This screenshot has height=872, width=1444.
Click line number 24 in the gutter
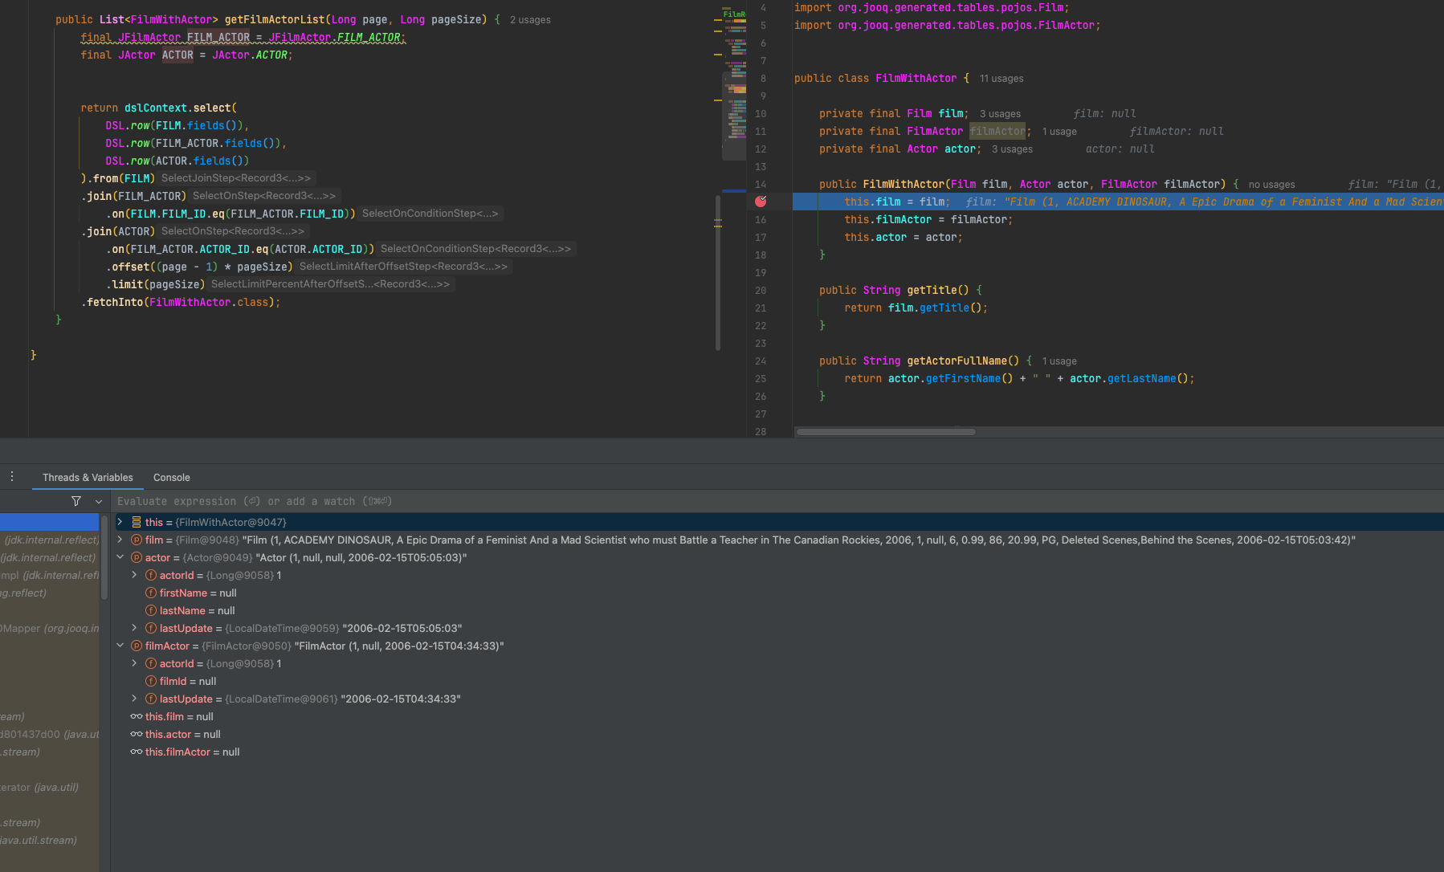click(x=761, y=361)
